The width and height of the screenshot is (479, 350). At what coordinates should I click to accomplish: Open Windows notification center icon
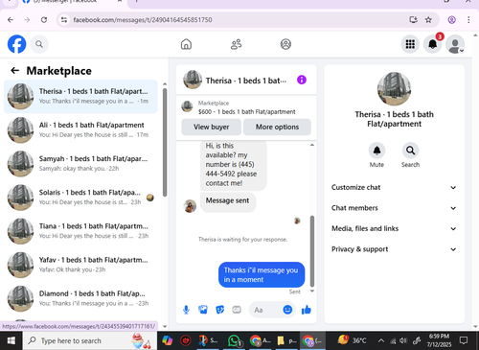click(464, 340)
